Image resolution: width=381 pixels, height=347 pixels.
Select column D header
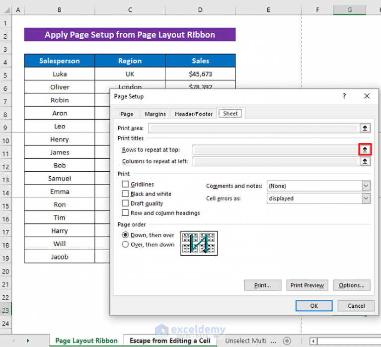200,10
